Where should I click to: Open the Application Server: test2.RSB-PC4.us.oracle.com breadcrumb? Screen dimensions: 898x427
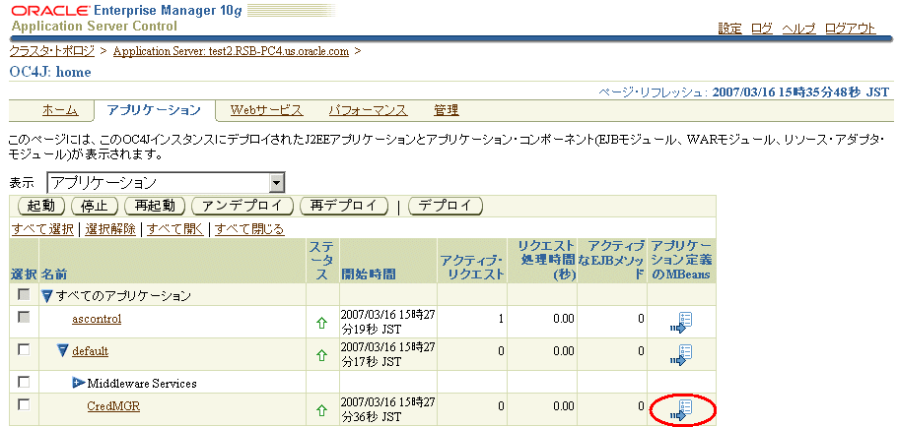tap(231, 51)
